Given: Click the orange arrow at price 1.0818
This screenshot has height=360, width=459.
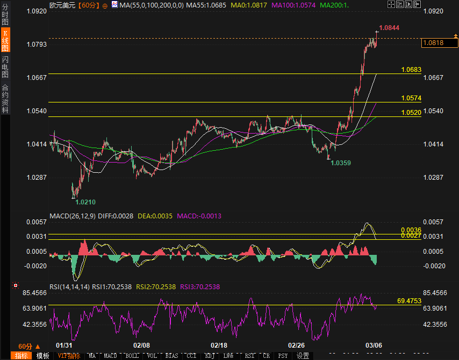Looking at the screenshot, I should click(x=455, y=35).
